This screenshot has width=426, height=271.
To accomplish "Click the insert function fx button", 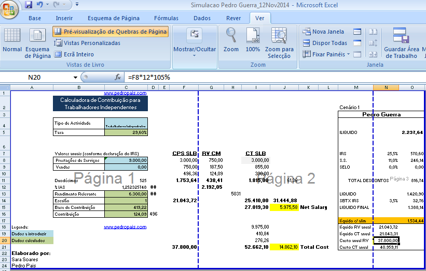I will [118, 78].
